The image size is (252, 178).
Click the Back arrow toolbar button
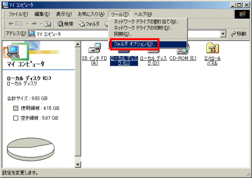[16, 24]
